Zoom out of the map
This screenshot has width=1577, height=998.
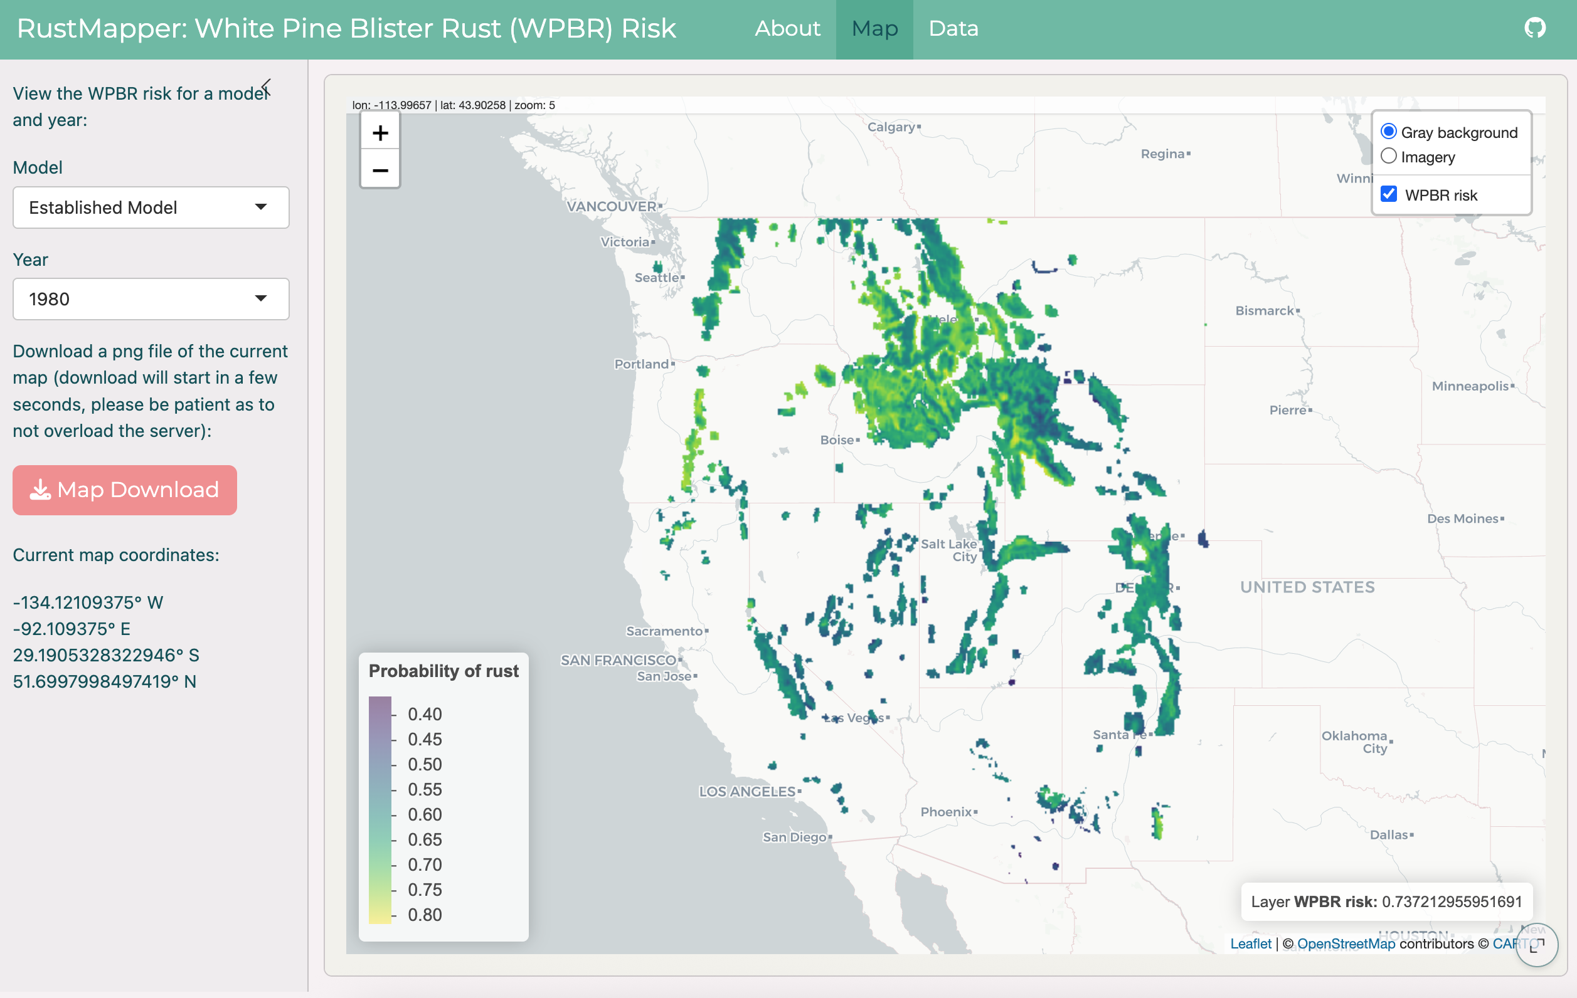click(x=380, y=171)
